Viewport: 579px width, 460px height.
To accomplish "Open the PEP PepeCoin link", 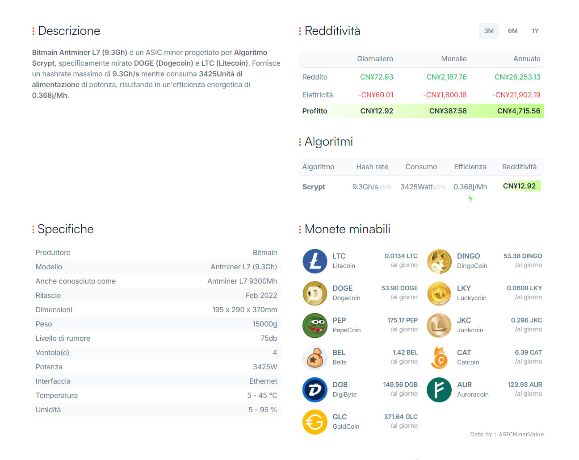I will tap(347, 325).
